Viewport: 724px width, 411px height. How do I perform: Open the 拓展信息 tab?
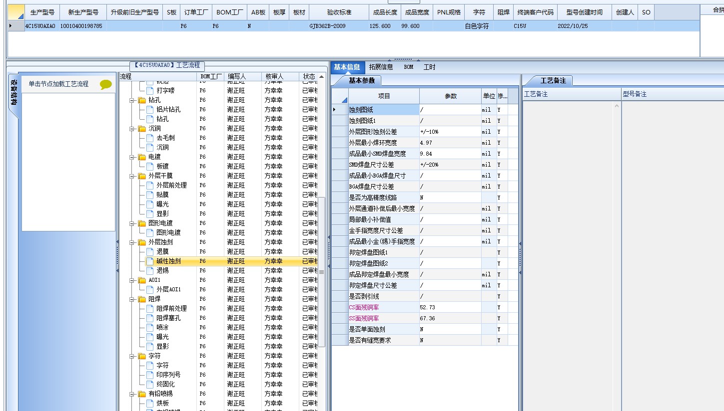coord(381,67)
